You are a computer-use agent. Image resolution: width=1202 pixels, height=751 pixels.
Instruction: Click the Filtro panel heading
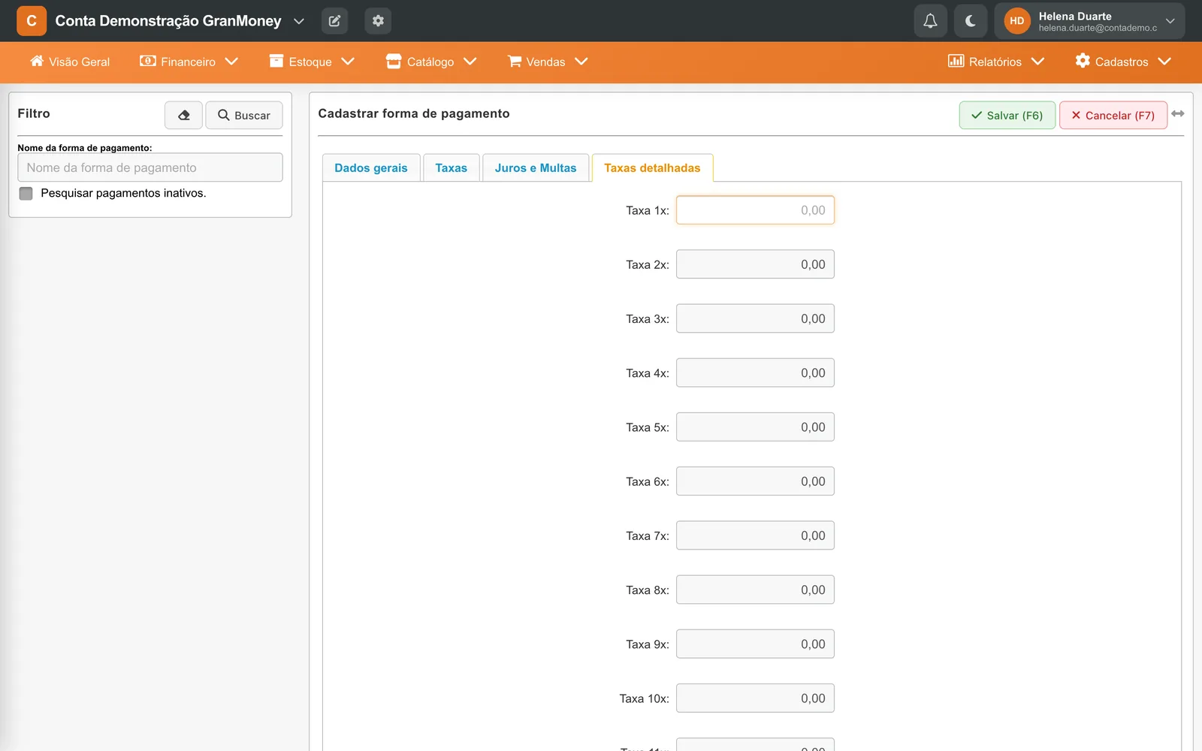(x=34, y=113)
